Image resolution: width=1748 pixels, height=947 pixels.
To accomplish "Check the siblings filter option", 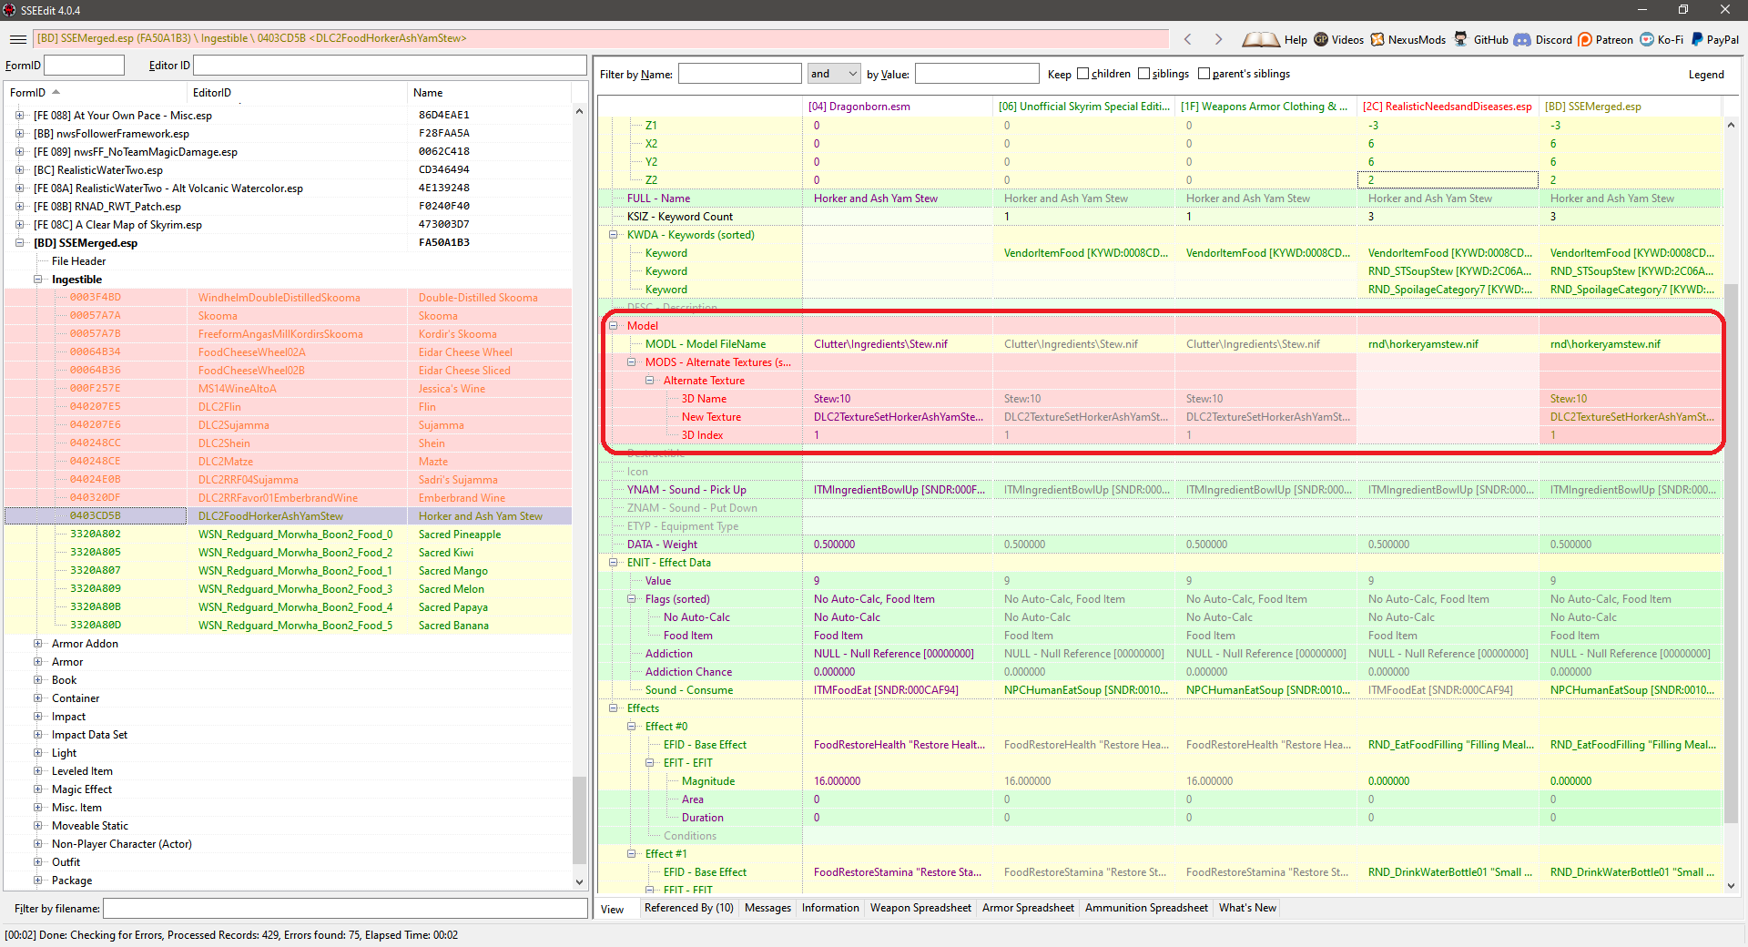I will click(x=1143, y=74).
